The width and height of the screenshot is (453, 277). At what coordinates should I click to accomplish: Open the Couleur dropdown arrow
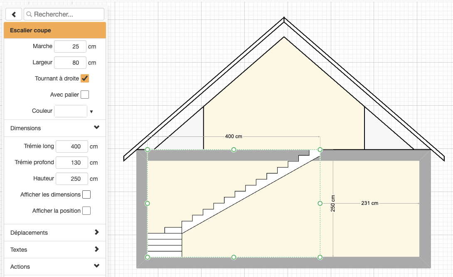[91, 112]
